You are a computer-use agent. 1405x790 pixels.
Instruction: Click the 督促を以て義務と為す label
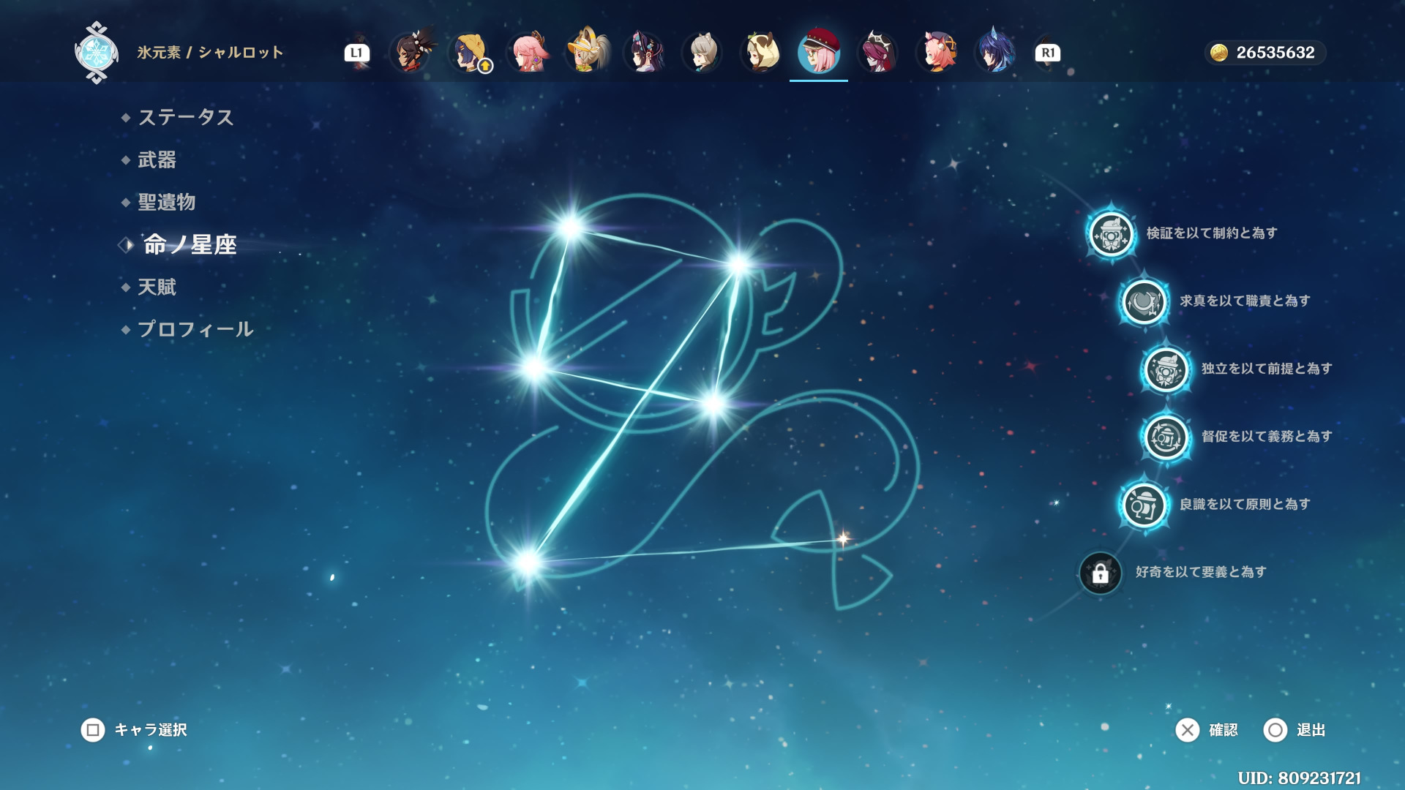1267,436
